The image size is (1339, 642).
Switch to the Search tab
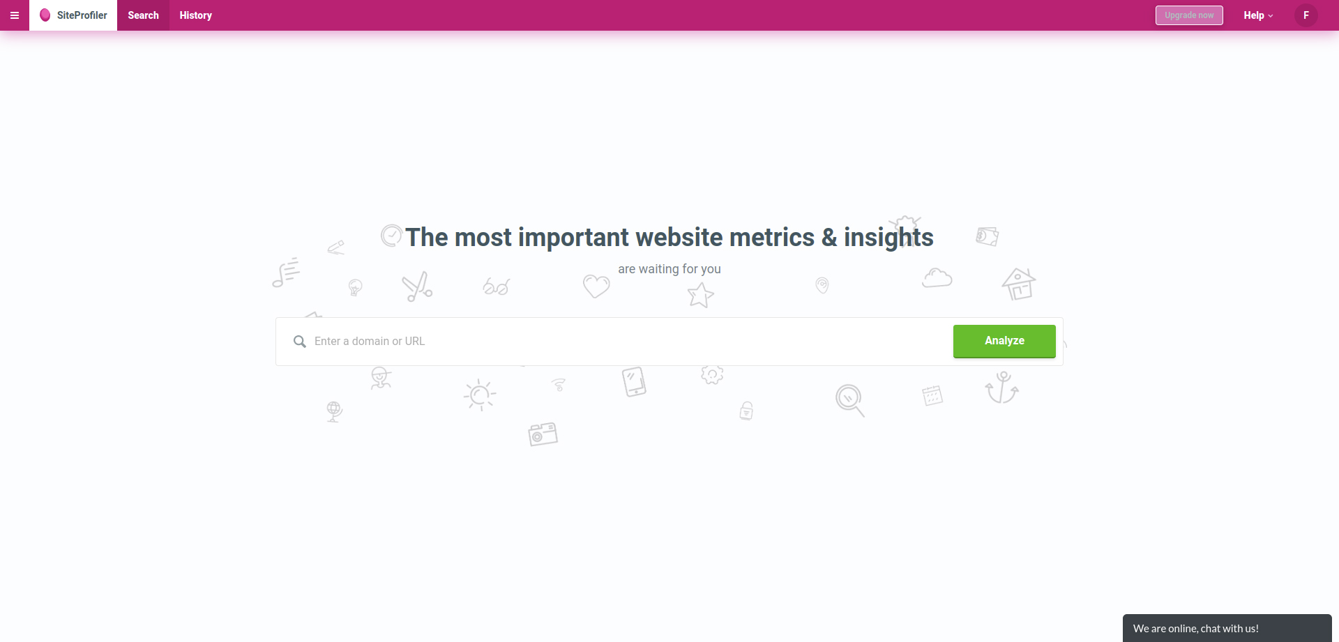(x=143, y=15)
